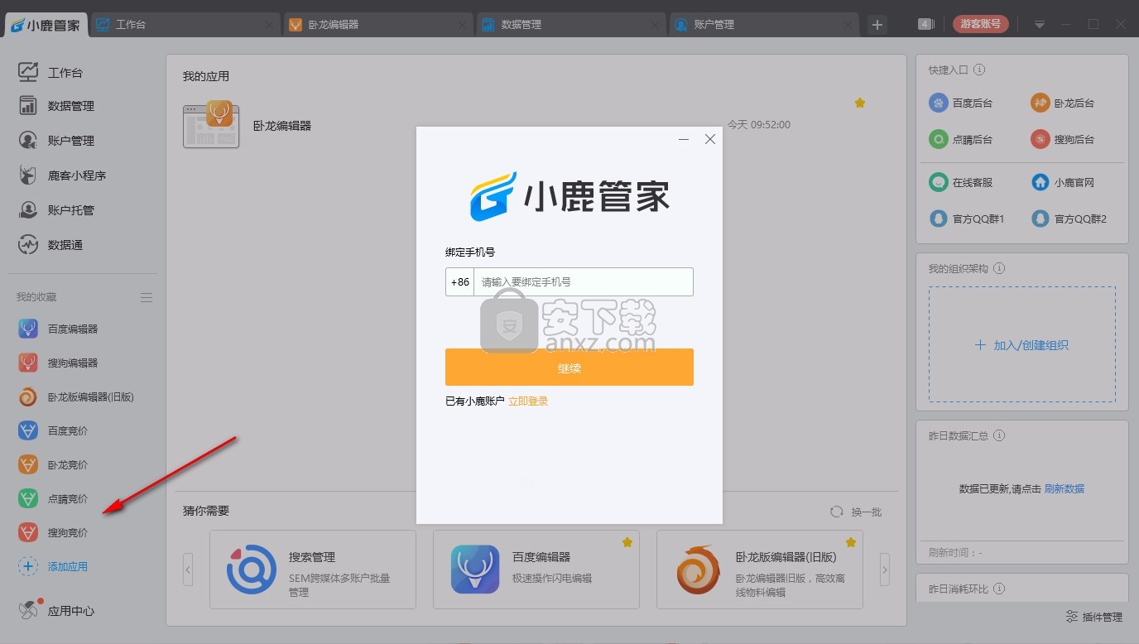
Task: Open 我的收藏 list menu icon
Action: pyautogui.click(x=147, y=297)
